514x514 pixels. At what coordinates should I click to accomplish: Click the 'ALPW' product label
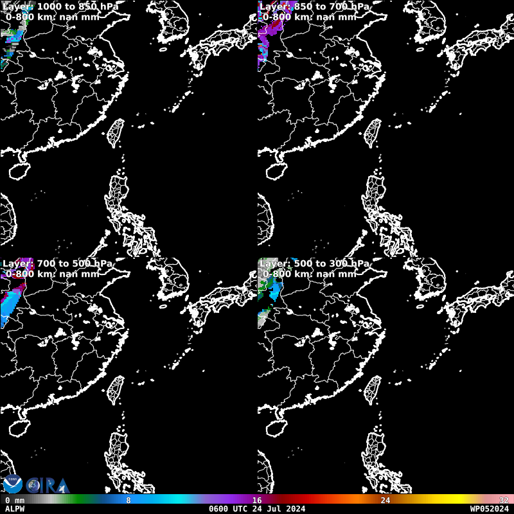pos(15,509)
